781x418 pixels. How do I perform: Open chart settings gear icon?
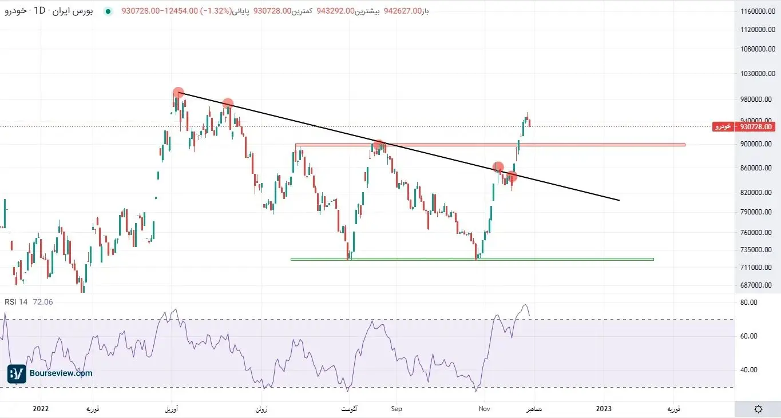click(758, 409)
